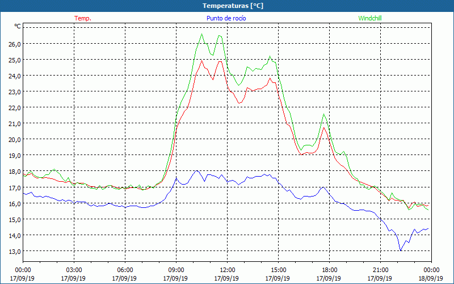Click the 18,0 y-axis value

[x=15, y=172]
